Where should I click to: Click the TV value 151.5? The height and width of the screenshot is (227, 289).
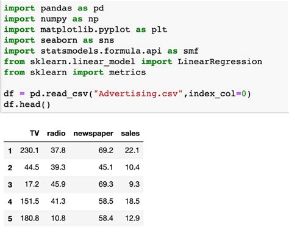(x=30, y=201)
